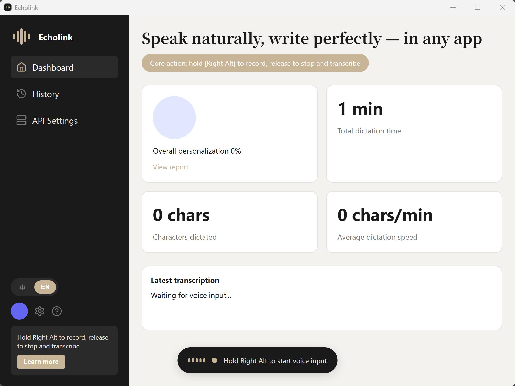Click the Core action hold Right Alt banner
The height and width of the screenshot is (386, 515).
tap(255, 63)
